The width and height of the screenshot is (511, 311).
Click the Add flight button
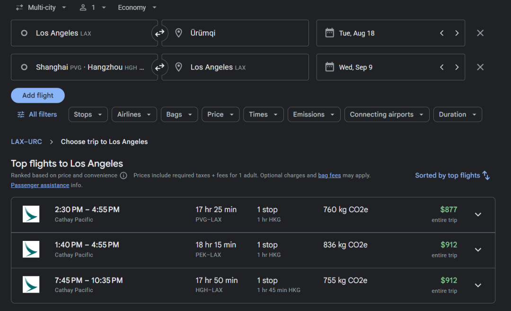click(38, 96)
